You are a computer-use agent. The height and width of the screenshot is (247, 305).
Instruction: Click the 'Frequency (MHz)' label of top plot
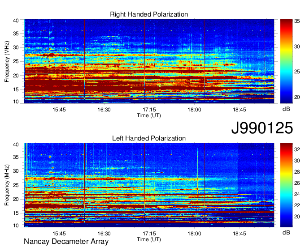pos(7,61)
